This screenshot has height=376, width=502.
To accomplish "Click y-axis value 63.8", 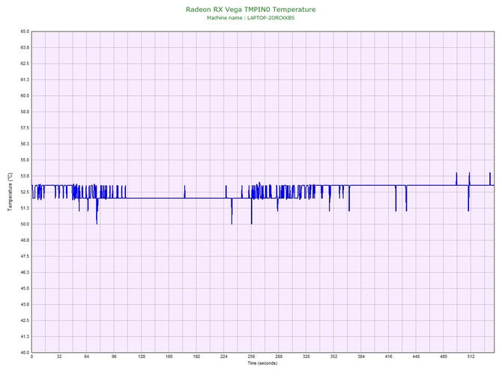I will click(25, 48).
